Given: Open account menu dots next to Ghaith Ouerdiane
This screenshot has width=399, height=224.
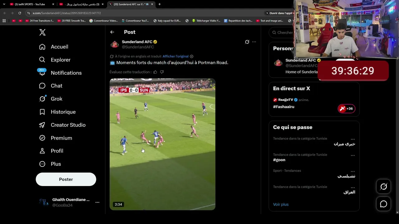Looking at the screenshot, I should [x=97, y=202].
